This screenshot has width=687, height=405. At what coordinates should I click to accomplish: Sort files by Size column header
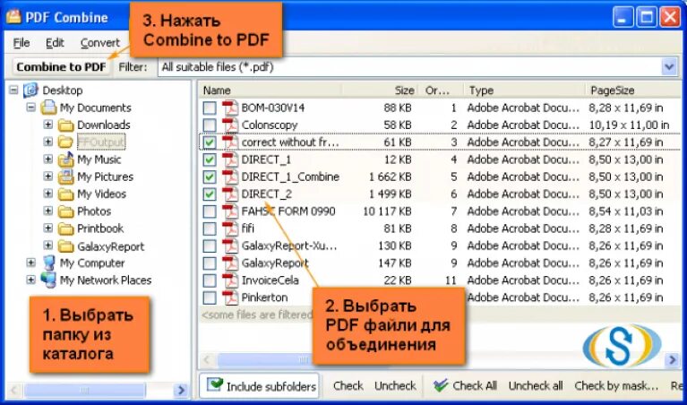381,90
